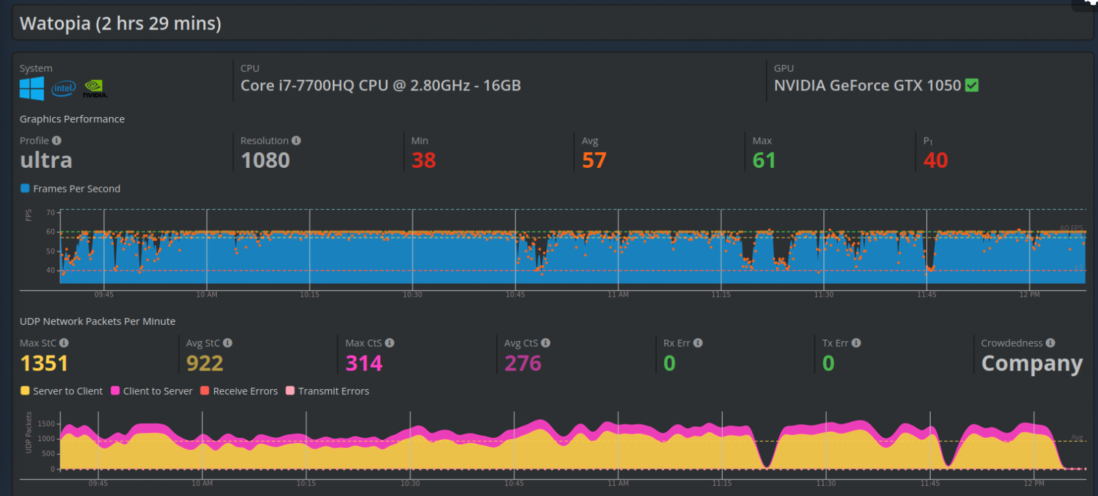This screenshot has width=1098, height=496.
Task: Open the Max StC info icon
Action: (64, 343)
